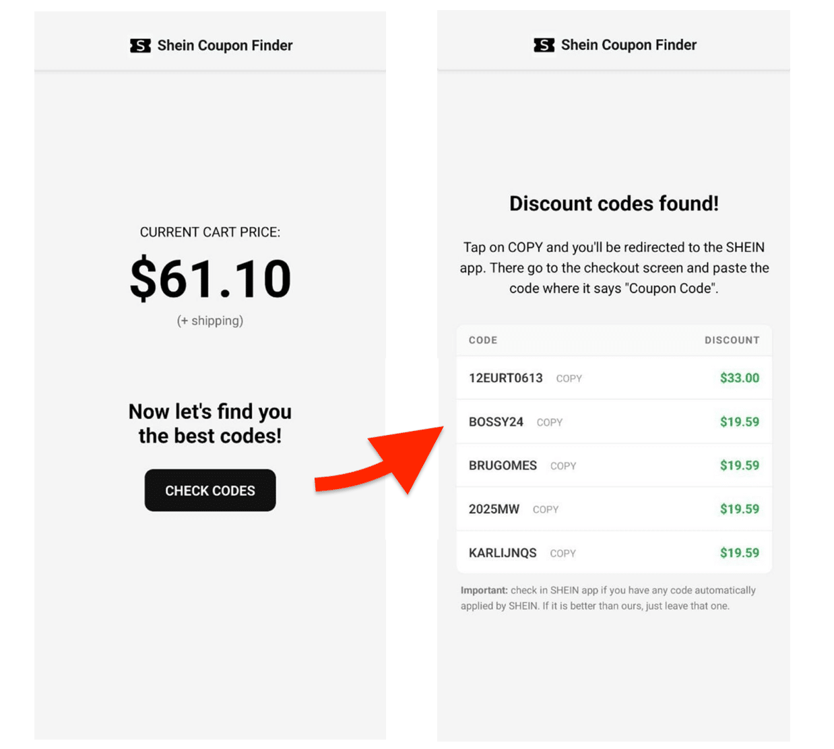The image size is (834, 749).
Task: Copy the 12EURT0613 coupon code
Action: coord(569,379)
